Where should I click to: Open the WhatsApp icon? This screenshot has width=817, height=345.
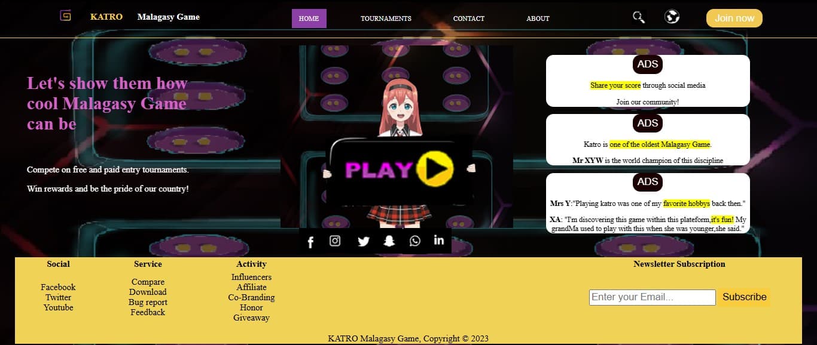coord(415,241)
